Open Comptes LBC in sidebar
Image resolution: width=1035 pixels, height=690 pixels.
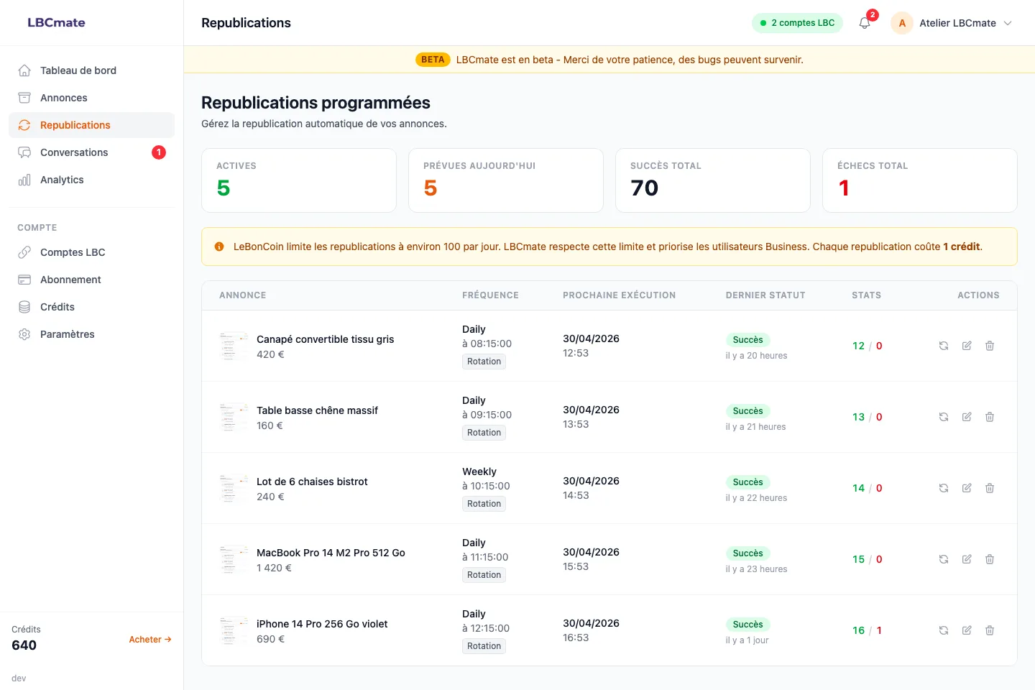click(91, 252)
